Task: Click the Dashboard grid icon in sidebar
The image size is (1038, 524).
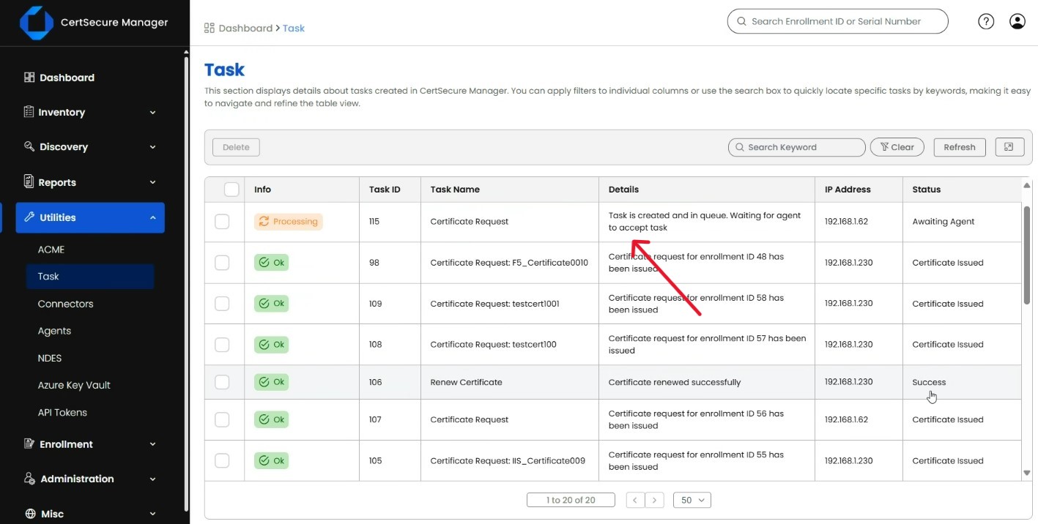Action: [29, 78]
